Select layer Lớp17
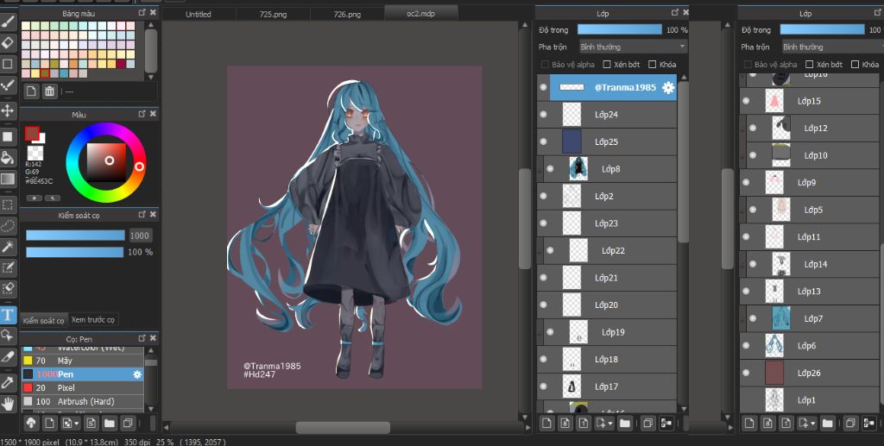This screenshot has width=884, height=446. coord(607,386)
